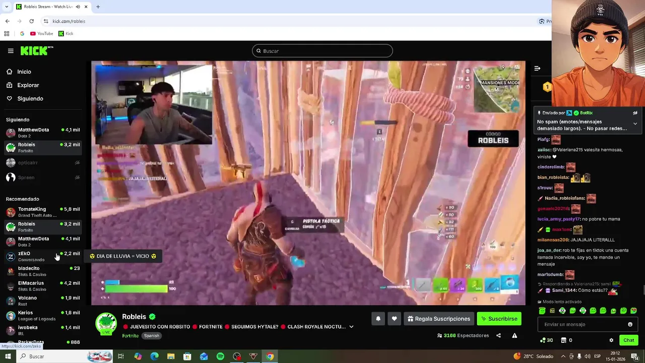Click the share stream icon
The image size is (645, 363).
(498, 336)
